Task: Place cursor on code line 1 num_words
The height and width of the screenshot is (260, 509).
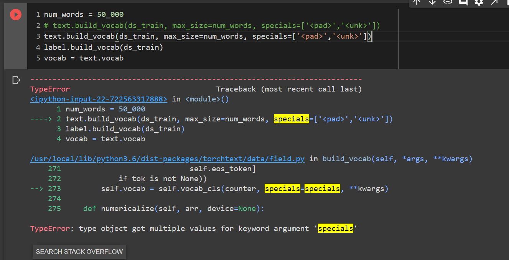Action: 84,15
